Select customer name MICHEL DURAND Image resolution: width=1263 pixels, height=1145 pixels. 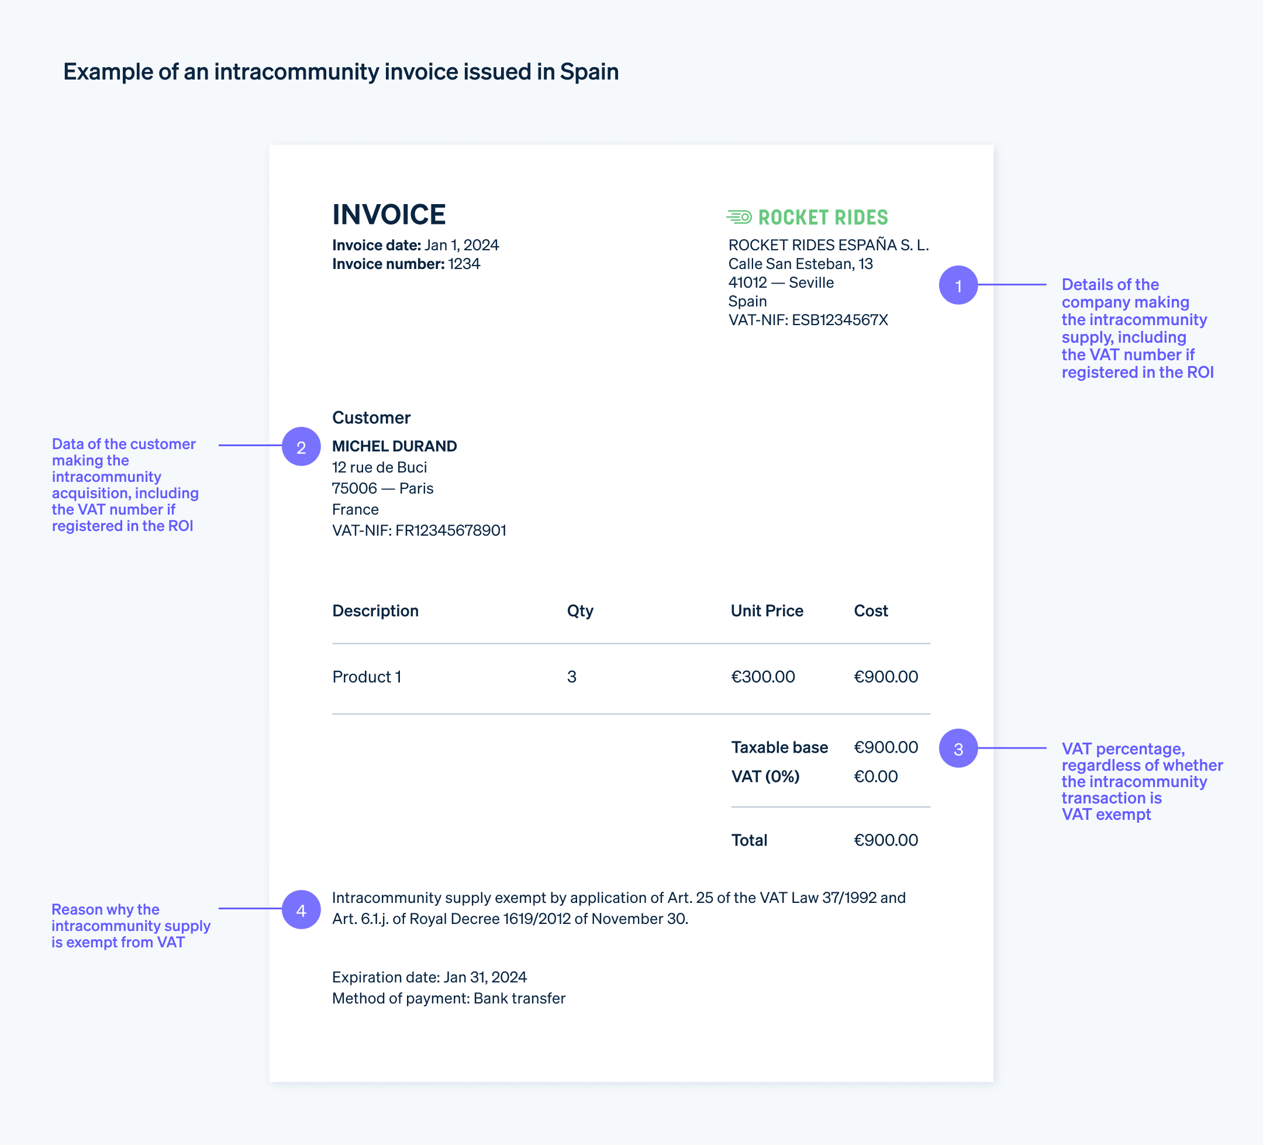pos(395,446)
